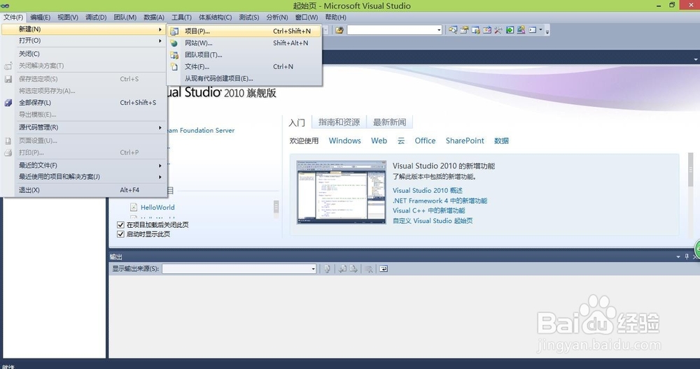Go to previous message in Output panel

(x=342, y=269)
